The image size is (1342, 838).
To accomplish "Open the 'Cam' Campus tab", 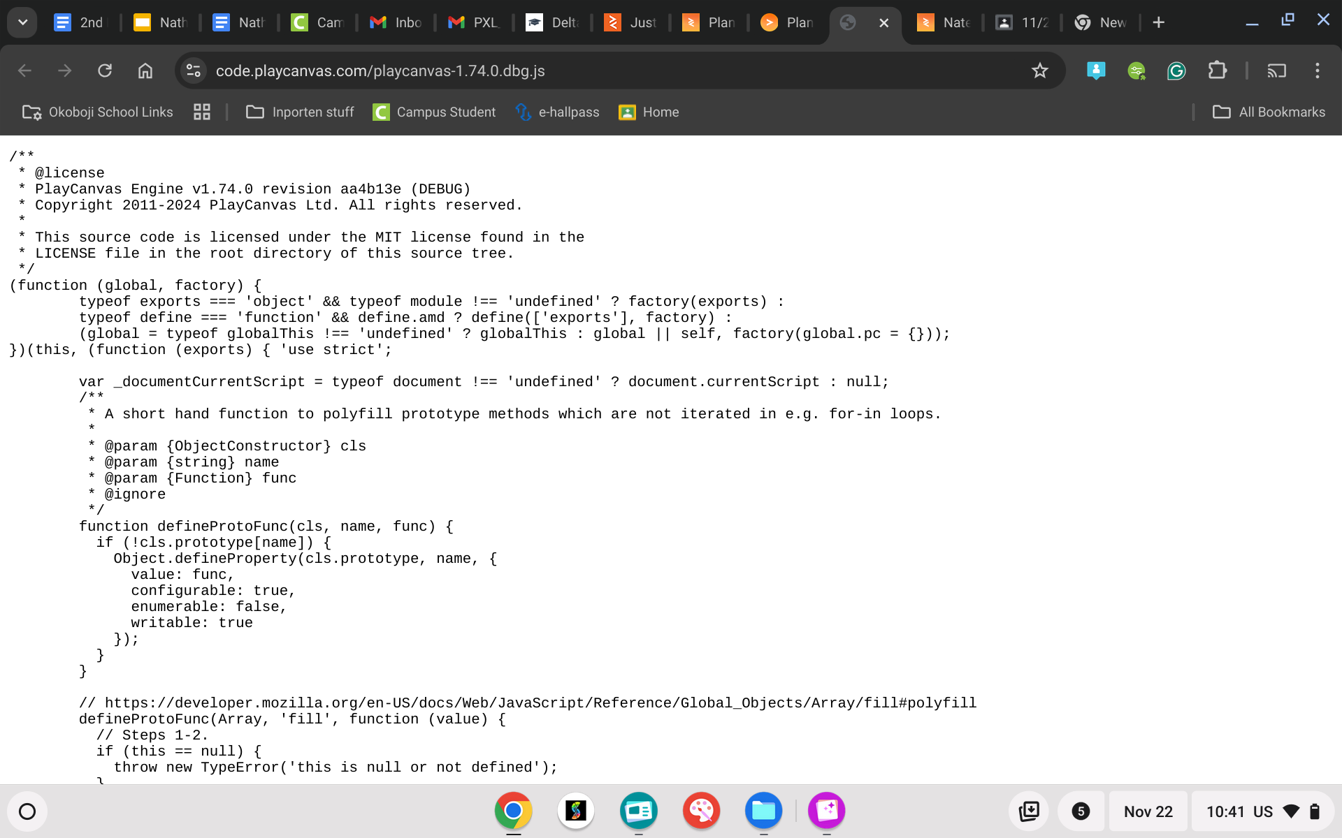I will pyautogui.click(x=317, y=22).
